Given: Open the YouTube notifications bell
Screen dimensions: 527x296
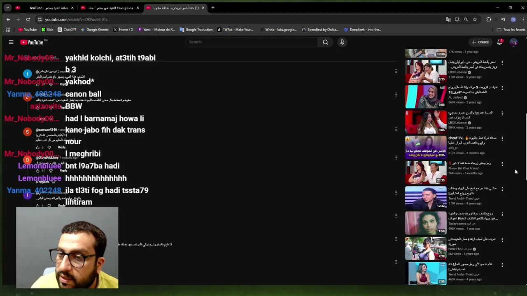Looking at the screenshot, I should click(499, 42).
